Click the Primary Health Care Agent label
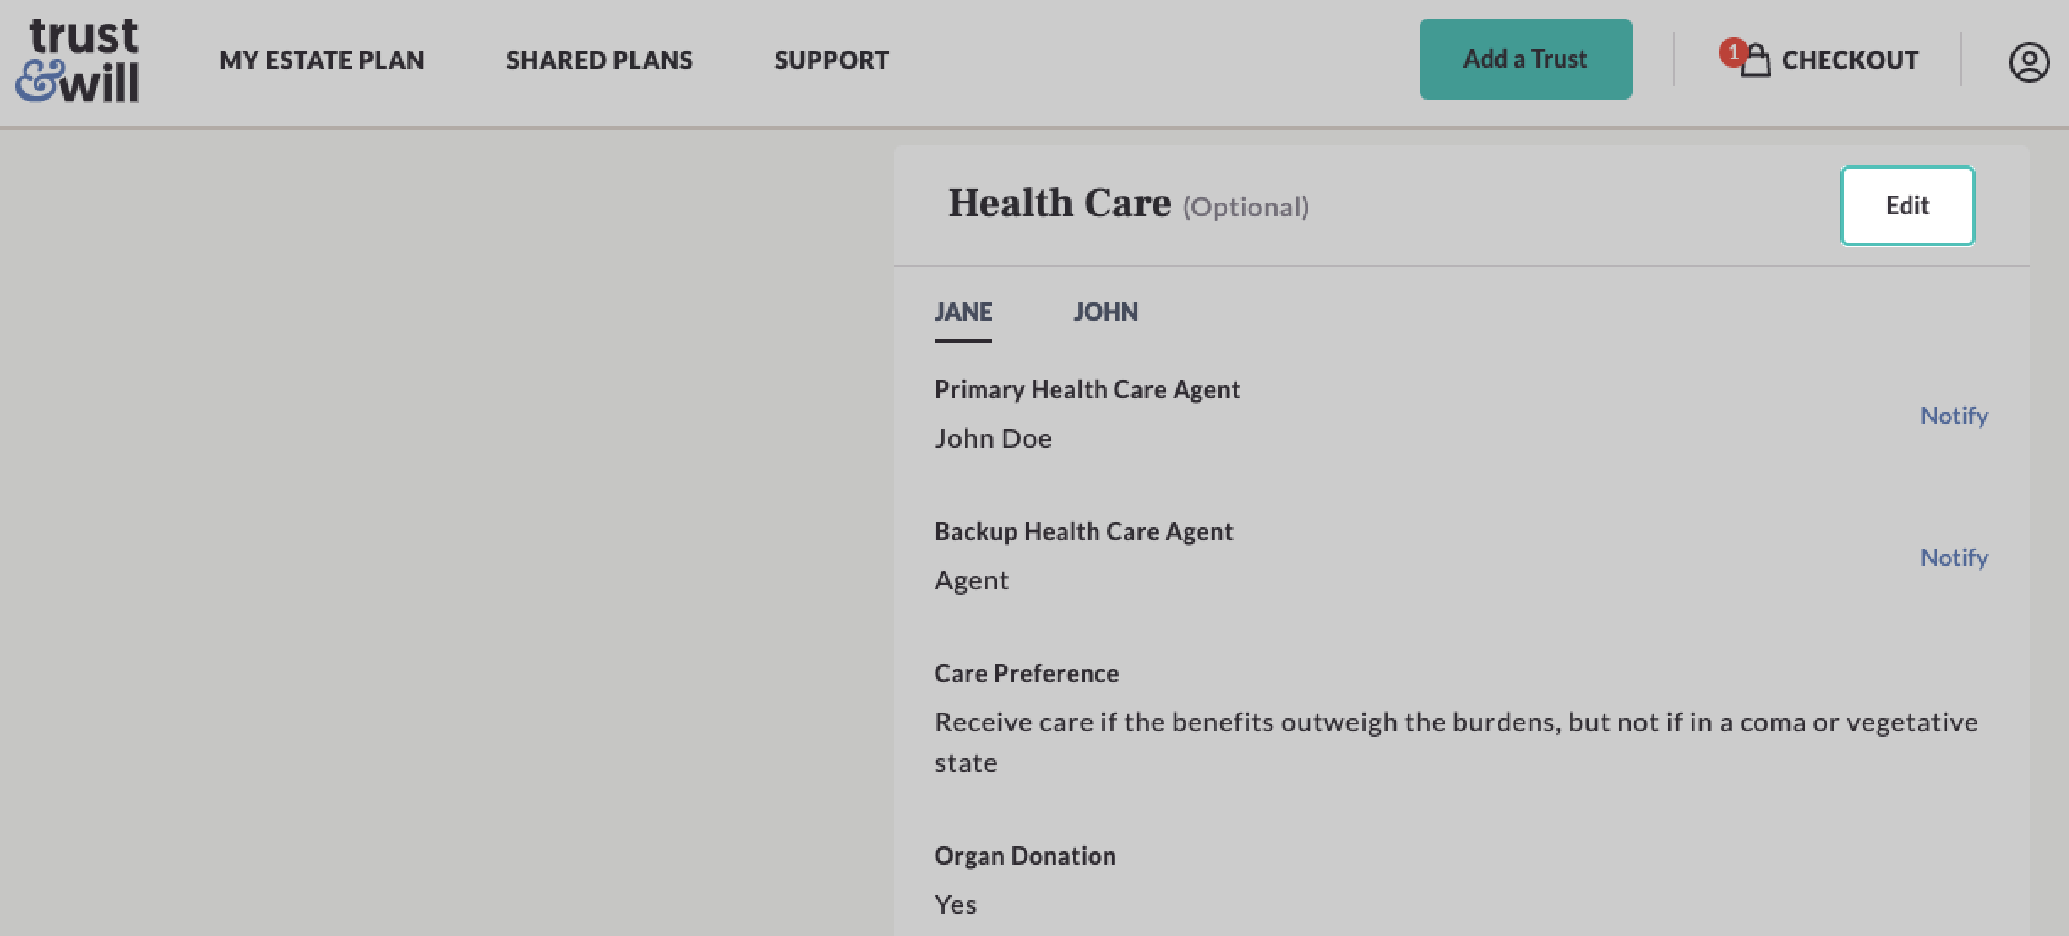The width and height of the screenshot is (2069, 936). coord(1087,390)
